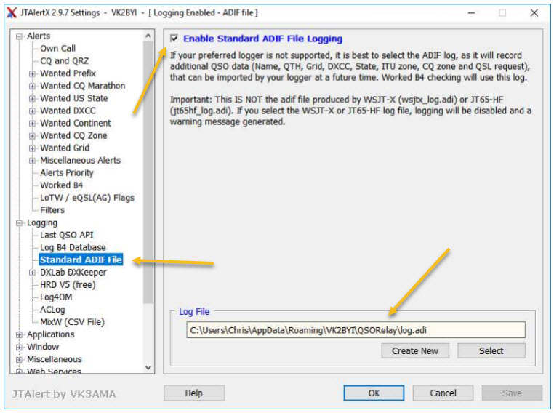Click the Log File path field
Viewport: 554px width, 413px height.
click(356, 330)
